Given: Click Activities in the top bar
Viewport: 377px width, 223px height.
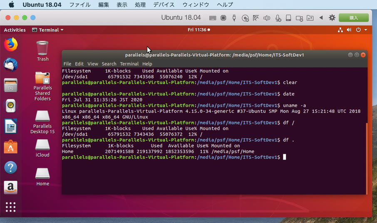Looking at the screenshot, I should coord(15,30).
